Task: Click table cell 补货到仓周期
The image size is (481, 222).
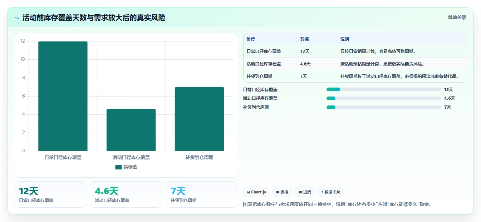Action: (x=259, y=77)
